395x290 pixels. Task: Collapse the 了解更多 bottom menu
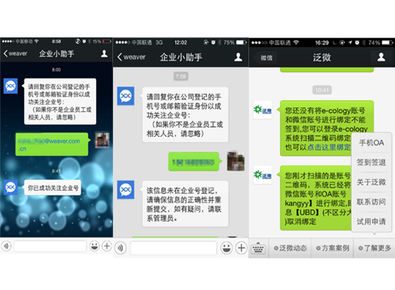tap(374, 248)
